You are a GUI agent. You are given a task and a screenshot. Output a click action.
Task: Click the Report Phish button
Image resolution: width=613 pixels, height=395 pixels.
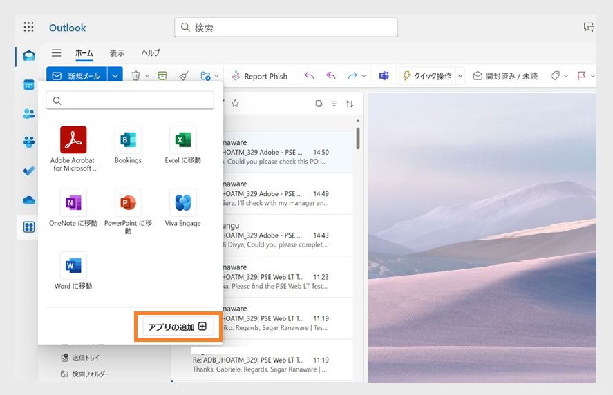pyautogui.click(x=260, y=76)
